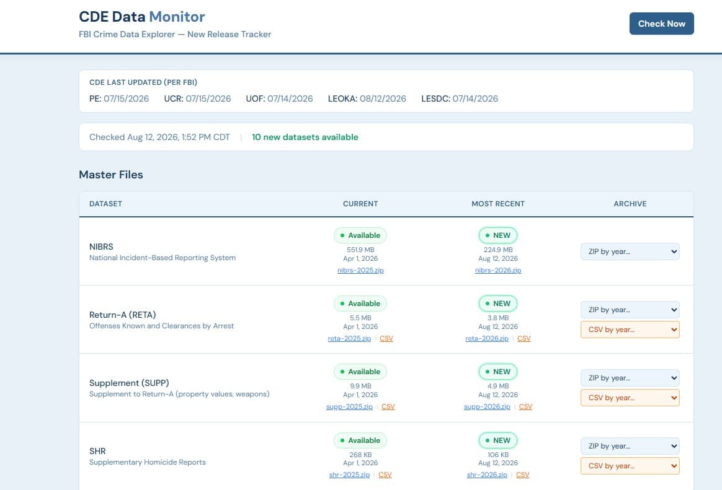The width and height of the screenshot is (722, 490).
Task: Expand the Supplement CSV by year dropdown
Action: [x=630, y=398]
